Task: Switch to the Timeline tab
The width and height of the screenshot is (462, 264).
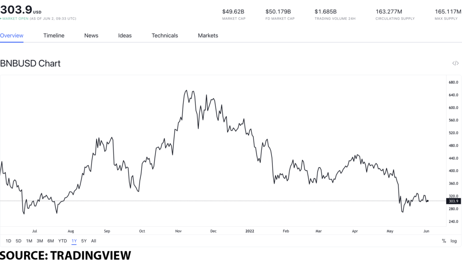Action: click(54, 35)
